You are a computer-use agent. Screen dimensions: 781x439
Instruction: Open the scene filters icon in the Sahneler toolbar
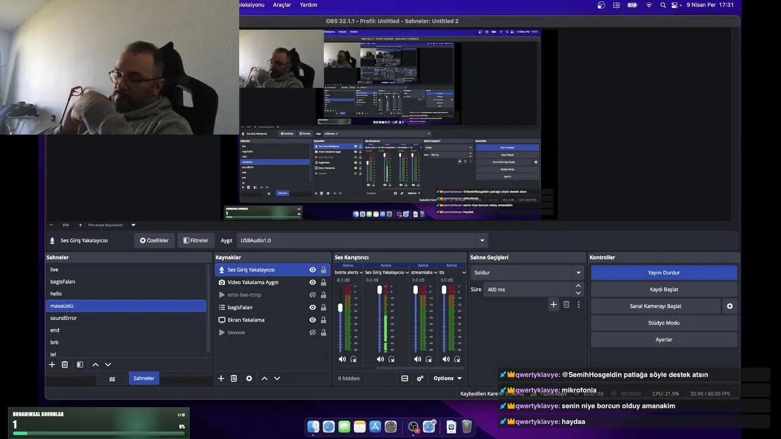coord(80,365)
